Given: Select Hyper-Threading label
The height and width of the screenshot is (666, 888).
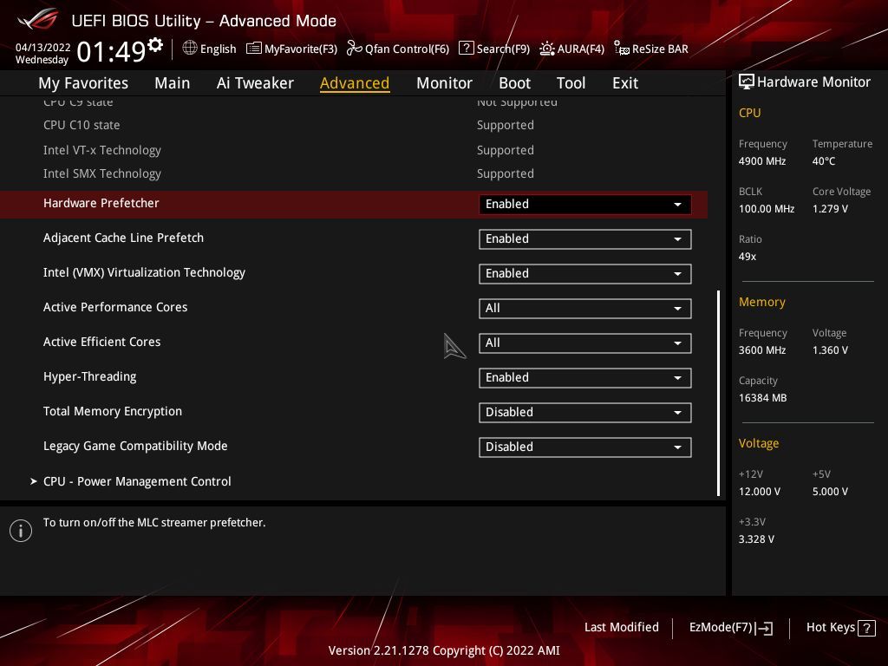Looking at the screenshot, I should (90, 376).
